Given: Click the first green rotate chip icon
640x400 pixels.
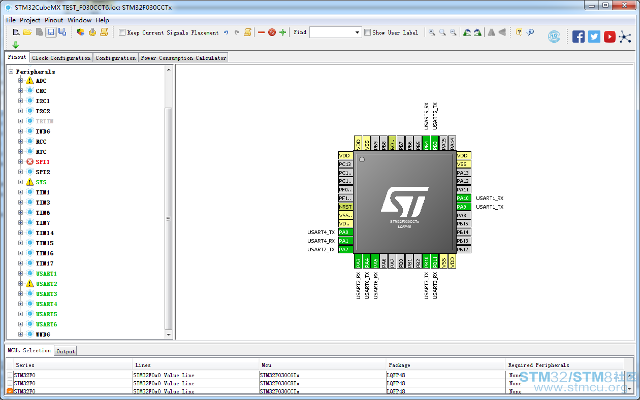Looking at the screenshot, I should pos(467,32).
